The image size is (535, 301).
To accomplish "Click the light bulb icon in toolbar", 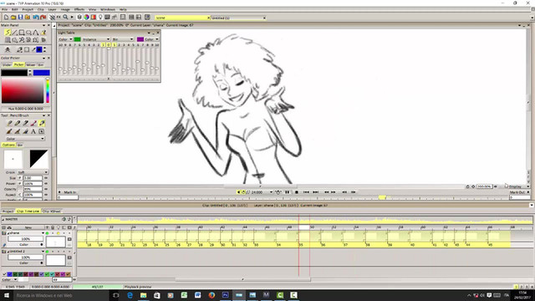I will tap(100, 17).
